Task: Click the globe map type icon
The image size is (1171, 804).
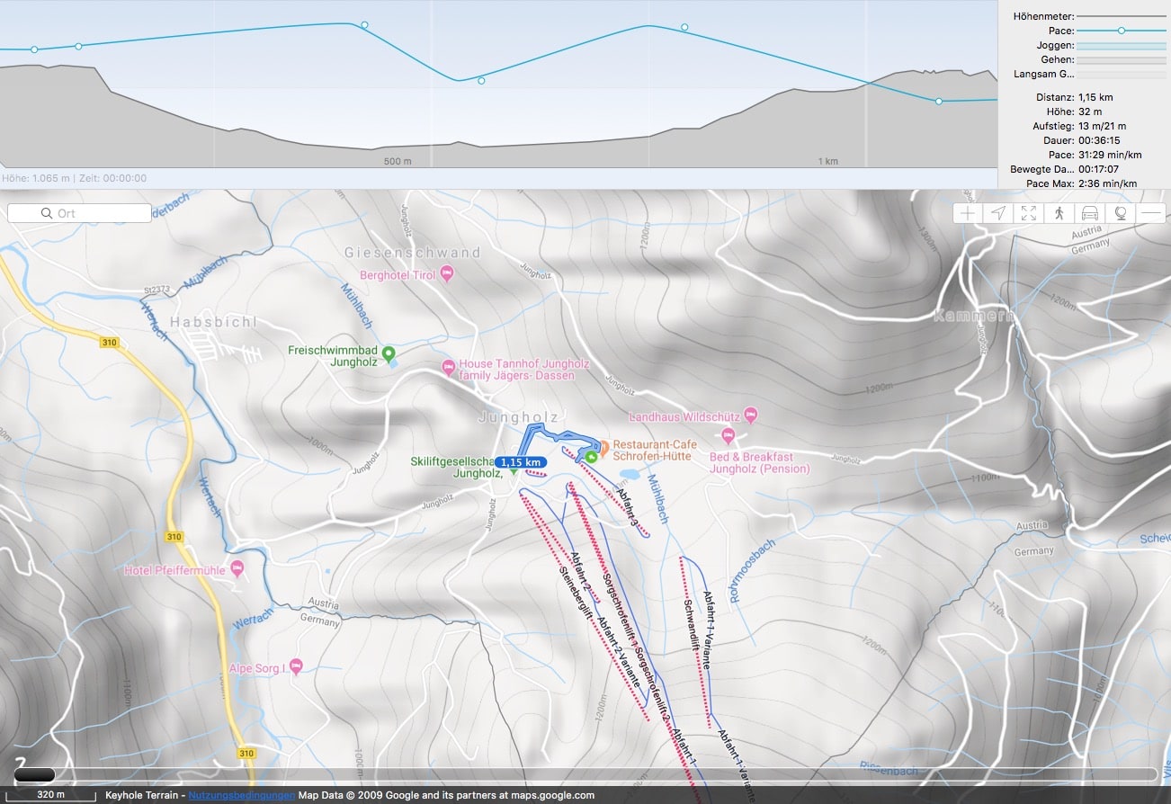Action: point(1121,213)
